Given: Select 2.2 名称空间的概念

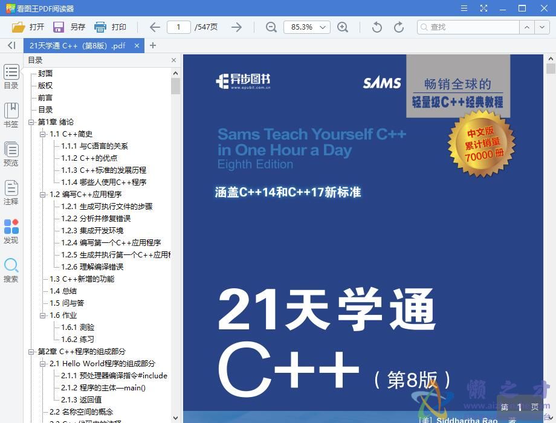Looking at the screenshot, I should (81, 412).
